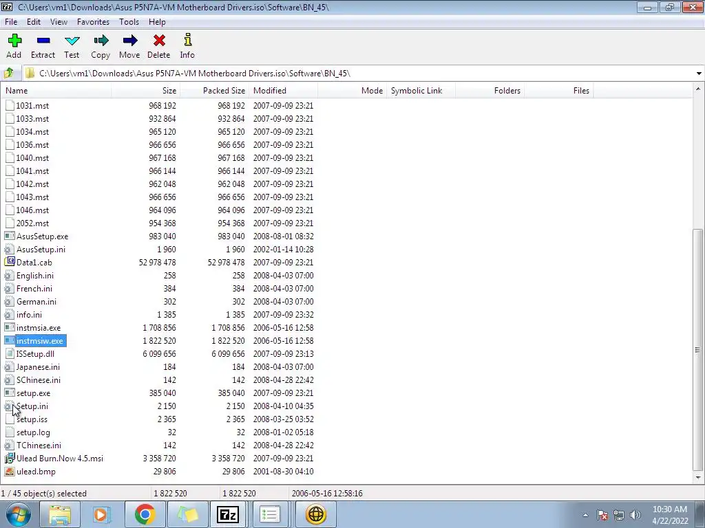Click the scrollbar up arrow
Viewport: 705px width, 528px height.
click(x=698, y=89)
